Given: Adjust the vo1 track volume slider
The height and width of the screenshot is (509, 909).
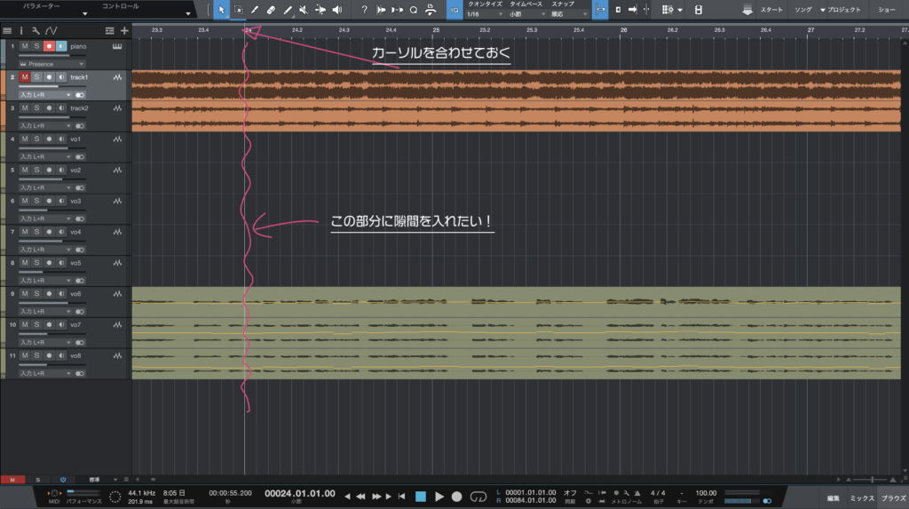Looking at the screenshot, I should [43, 148].
